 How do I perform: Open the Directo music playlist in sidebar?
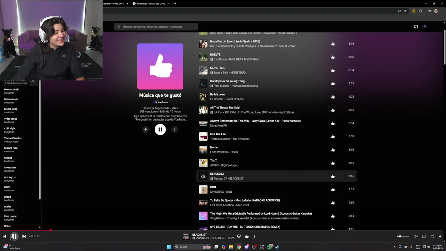tap(12, 90)
